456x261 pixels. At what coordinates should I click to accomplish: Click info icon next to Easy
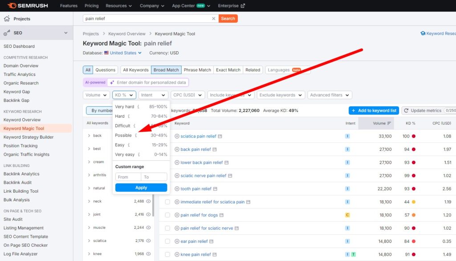(x=129, y=145)
